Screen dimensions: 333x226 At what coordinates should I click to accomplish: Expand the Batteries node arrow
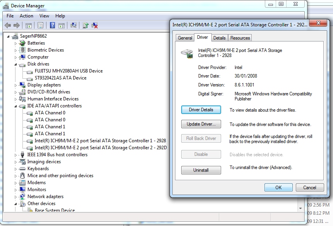pyautogui.click(x=15, y=43)
